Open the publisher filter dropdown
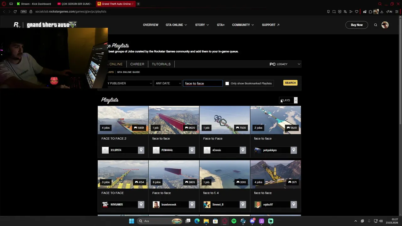Viewport: 402px width, 226px height. [x=129, y=83]
